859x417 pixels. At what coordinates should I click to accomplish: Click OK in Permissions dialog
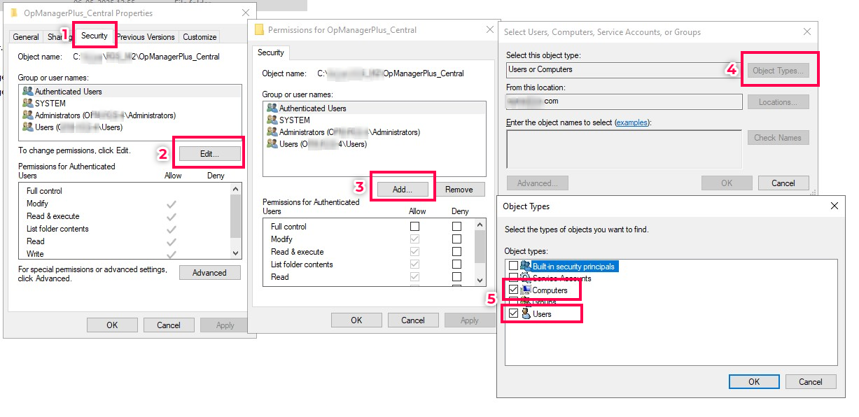[356, 320]
